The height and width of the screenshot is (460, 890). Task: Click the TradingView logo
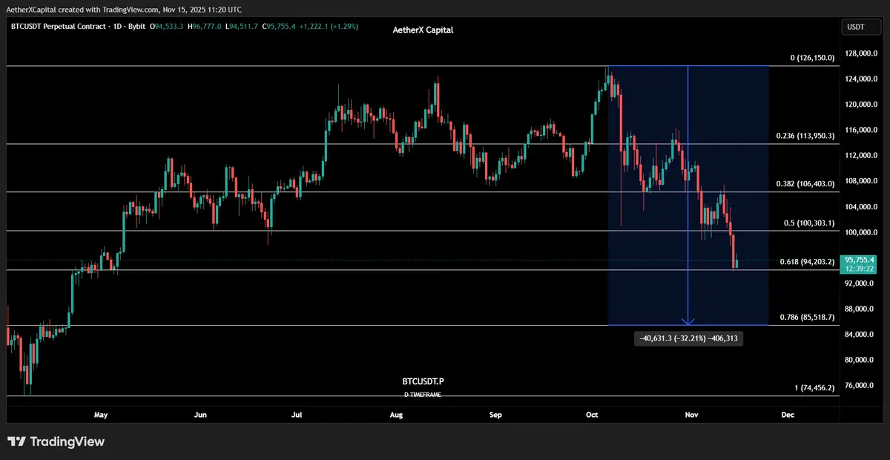coord(56,441)
